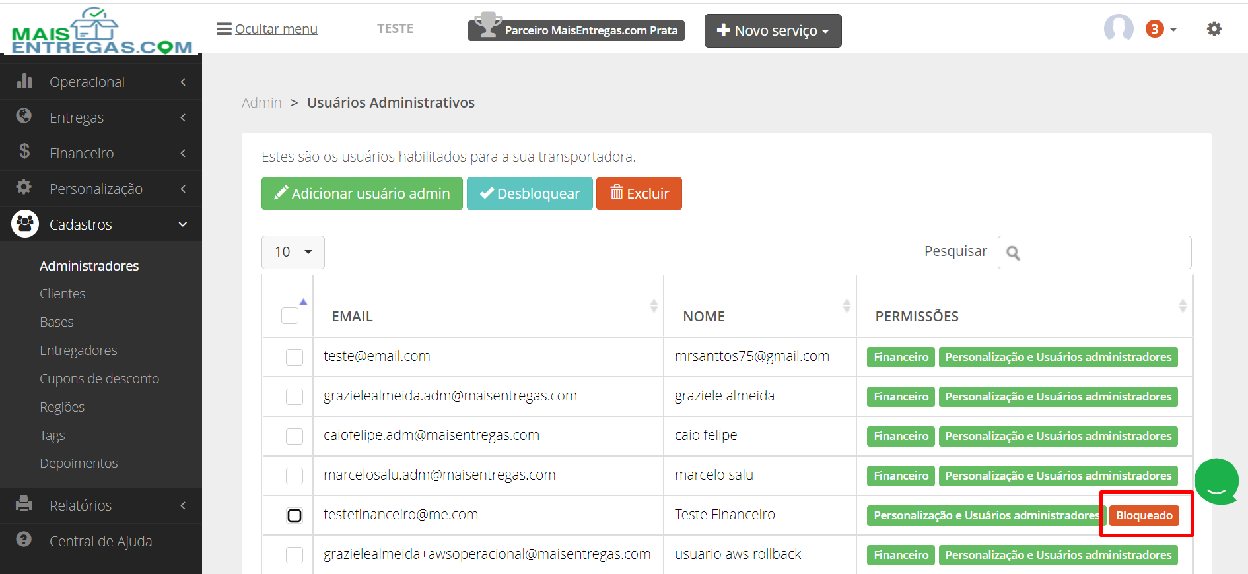Check the caiofelipe.adm@maisentregas.com row checkbox

[295, 436]
